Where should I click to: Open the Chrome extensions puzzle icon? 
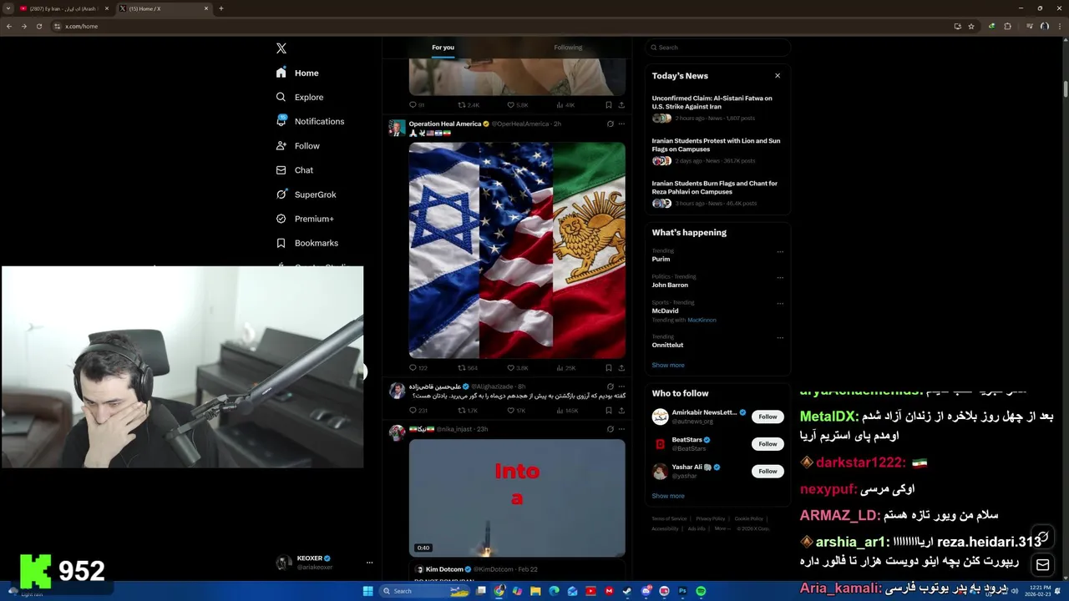coord(1007,27)
